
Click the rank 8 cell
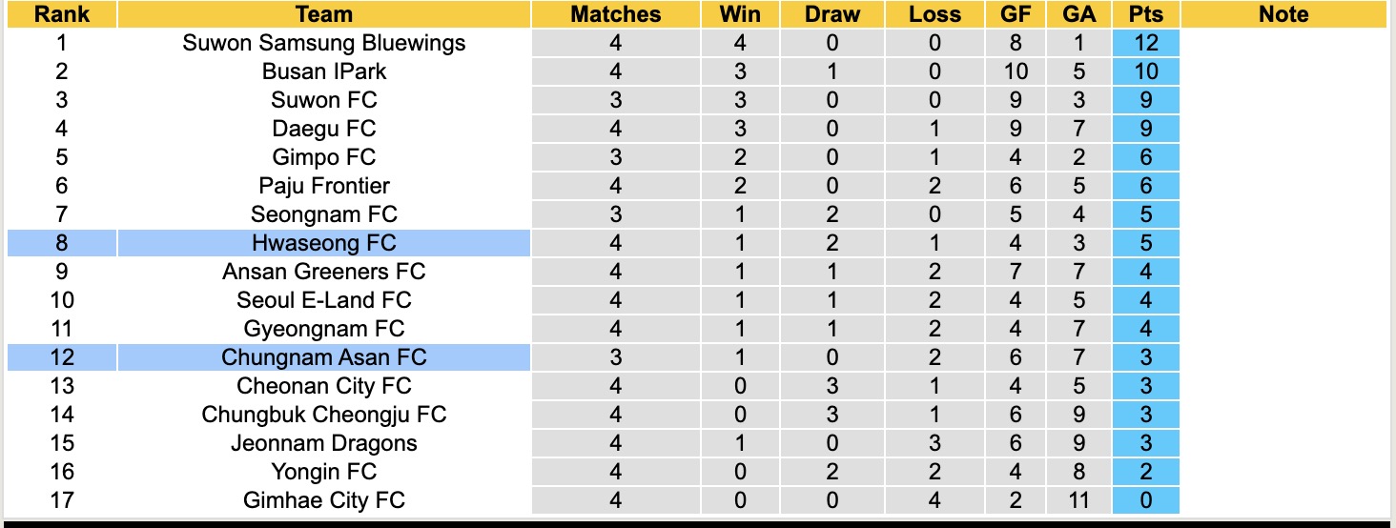pyautogui.click(x=62, y=243)
